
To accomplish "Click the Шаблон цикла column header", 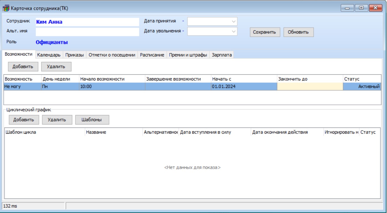I will 45,132.
